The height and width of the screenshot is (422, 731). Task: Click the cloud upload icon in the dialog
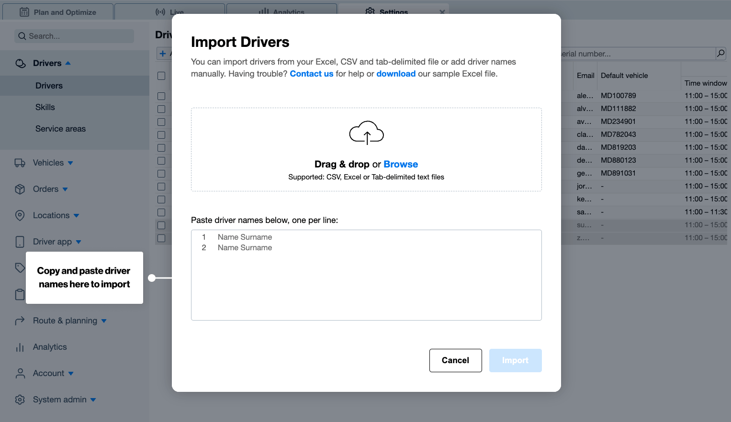[x=366, y=133]
